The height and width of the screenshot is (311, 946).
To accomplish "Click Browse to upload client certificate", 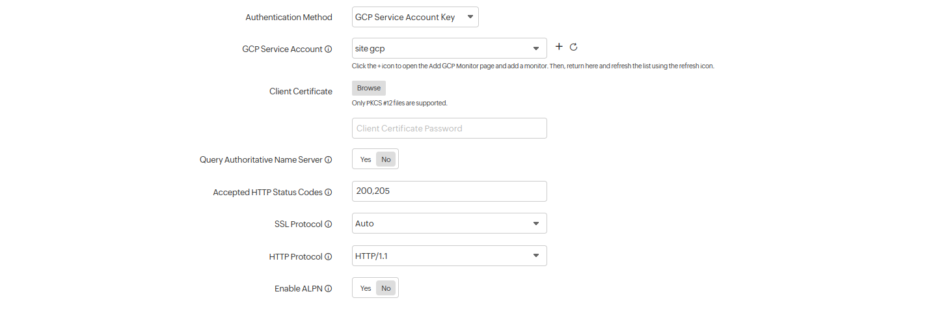I will 368,88.
